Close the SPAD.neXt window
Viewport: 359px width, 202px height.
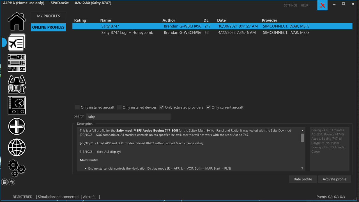coord(353,4)
